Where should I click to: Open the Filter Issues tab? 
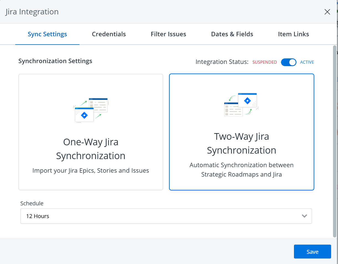click(x=168, y=34)
